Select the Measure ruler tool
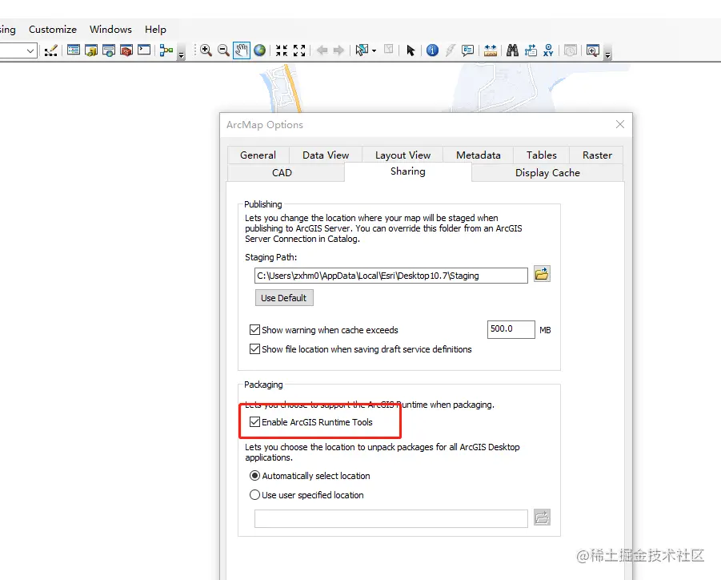Image resolution: width=721 pixels, height=580 pixels. click(491, 50)
